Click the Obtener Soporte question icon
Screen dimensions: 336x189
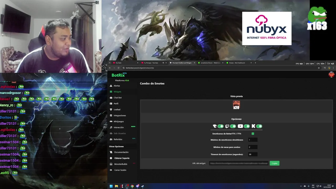tap(111, 158)
